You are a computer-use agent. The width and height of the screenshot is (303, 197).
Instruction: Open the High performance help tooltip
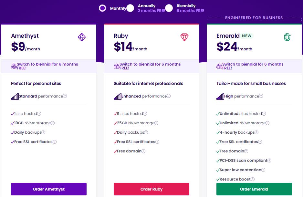(x=261, y=96)
